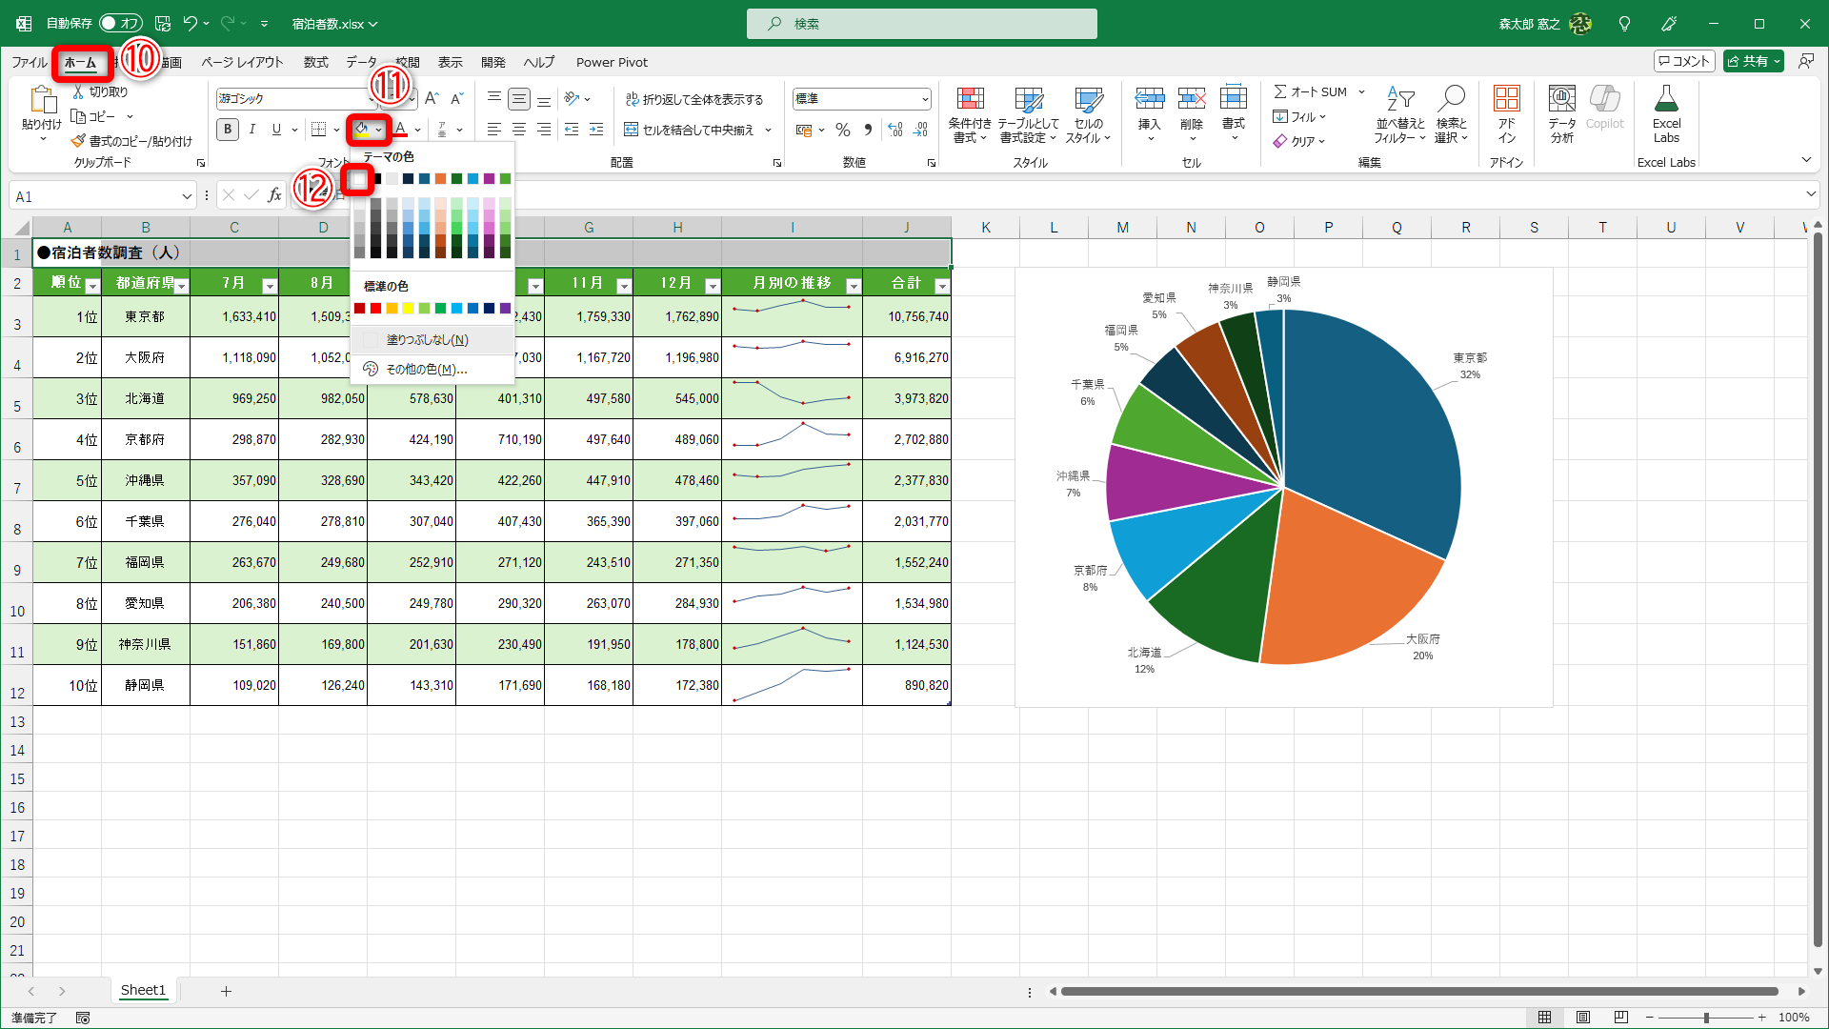Viewport: 1829px width, 1029px height.
Task: Click the Bold formatting button
Action: 228,130
